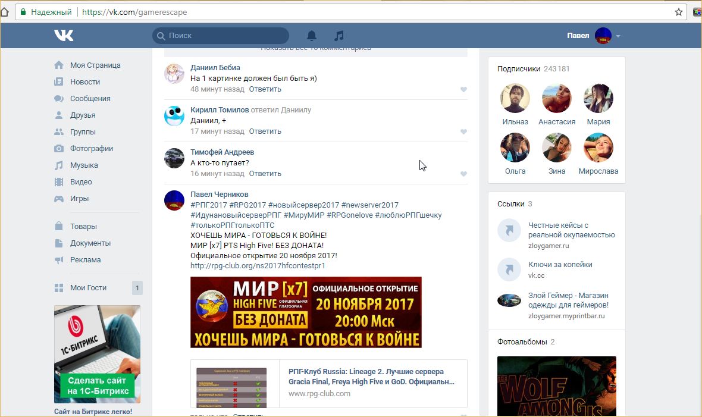702x417 pixels.
Task: Click the Видео film icon
Action: coord(59,182)
